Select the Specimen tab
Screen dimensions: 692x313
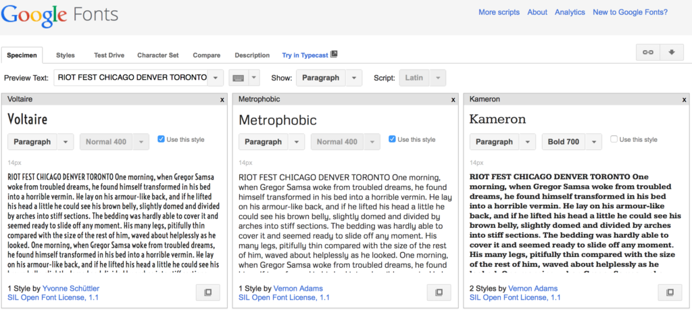[x=22, y=55]
